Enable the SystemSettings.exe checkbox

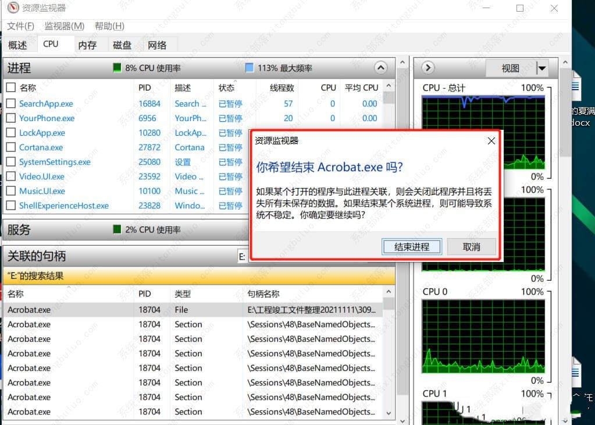[11, 162]
